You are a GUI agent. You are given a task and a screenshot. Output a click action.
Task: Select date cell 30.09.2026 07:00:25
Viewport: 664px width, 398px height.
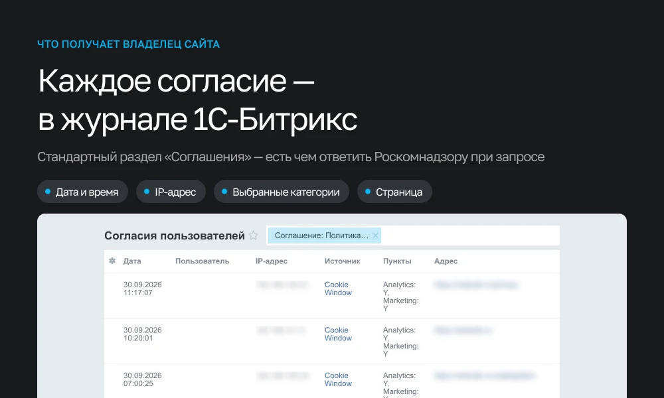[x=142, y=379]
